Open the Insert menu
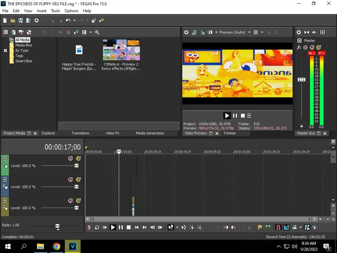 41,11
